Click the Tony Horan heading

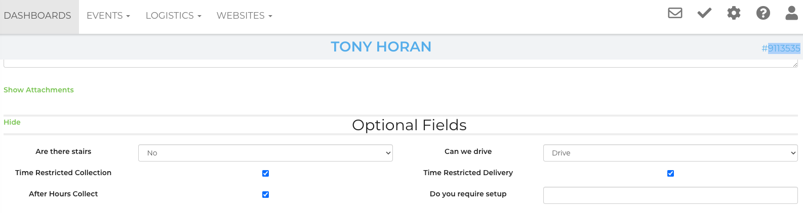pos(381,47)
